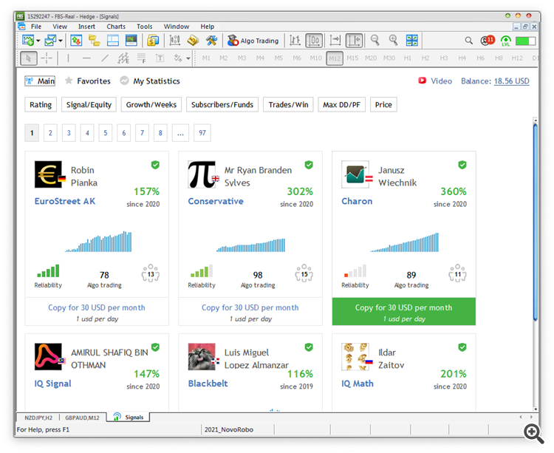The width and height of the screenshot is (554, 453).
Task: Select the equidistant channel tool
Action: 123,58
